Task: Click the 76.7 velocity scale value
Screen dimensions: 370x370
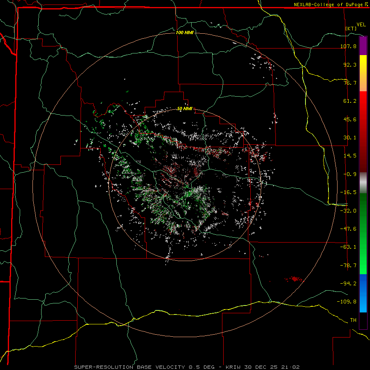Action: [350, 83]
